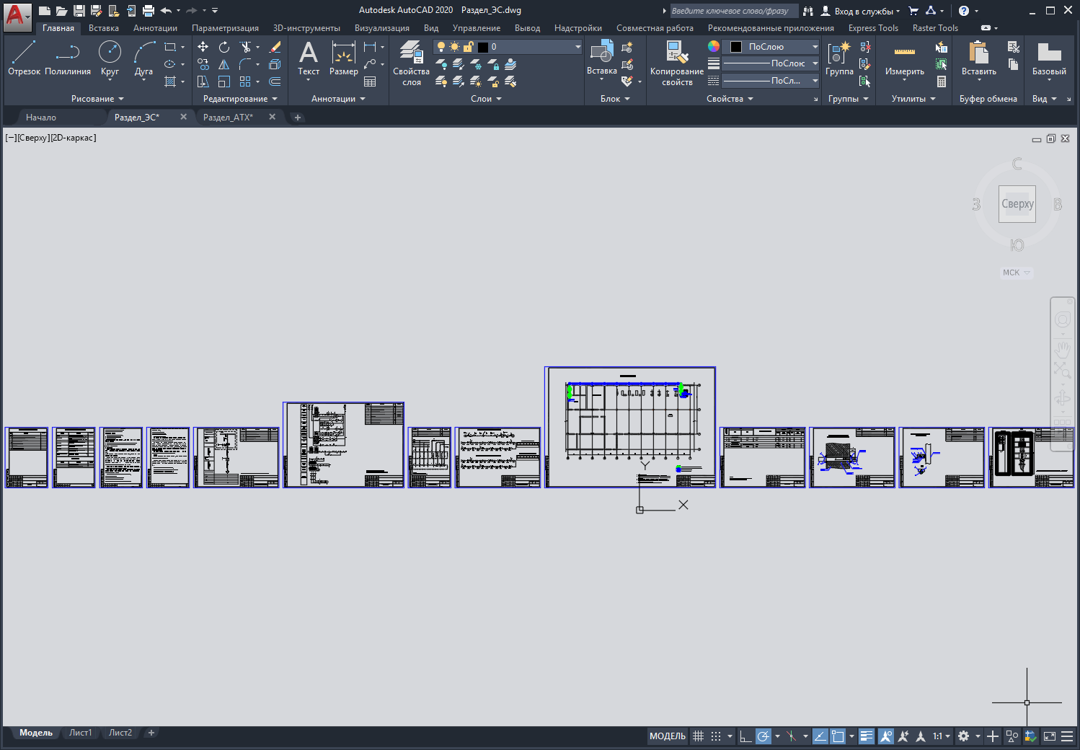Select the Отрезок line tool
Image resolution: width=1080 pixels, height=750 pixels.
pyautogui.click(x=24, y=58)
